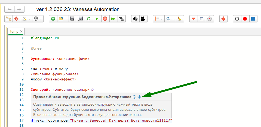Run the scenario with the green play icon
The image size is (261, 127).
pos(97,19)
